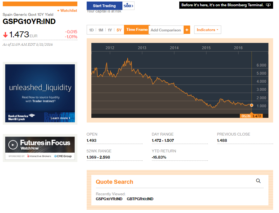279x213 pixels.
Task: Select the 1M chart range tab
Action: coord(101,30)
